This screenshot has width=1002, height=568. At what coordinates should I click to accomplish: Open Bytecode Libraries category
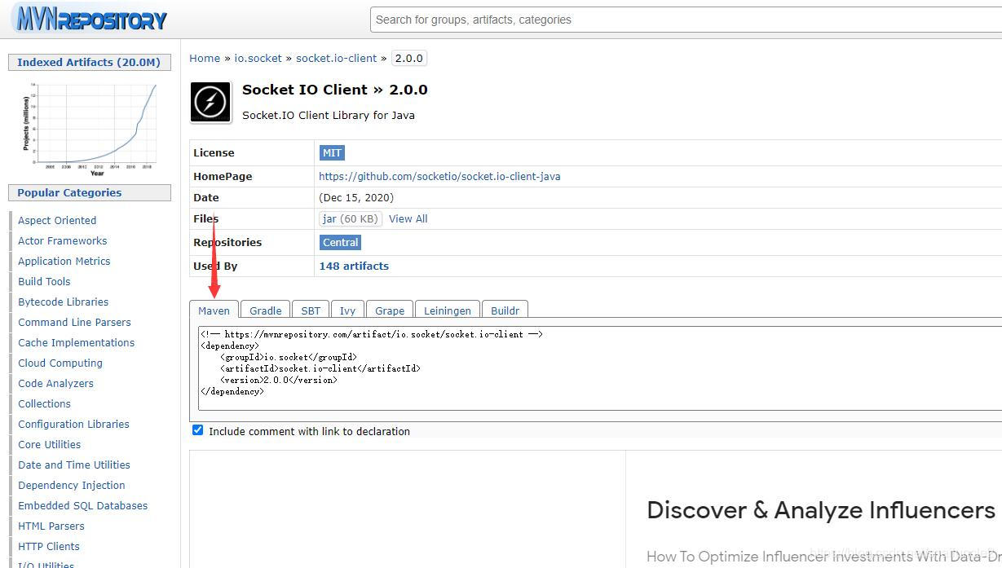[63, 302]
